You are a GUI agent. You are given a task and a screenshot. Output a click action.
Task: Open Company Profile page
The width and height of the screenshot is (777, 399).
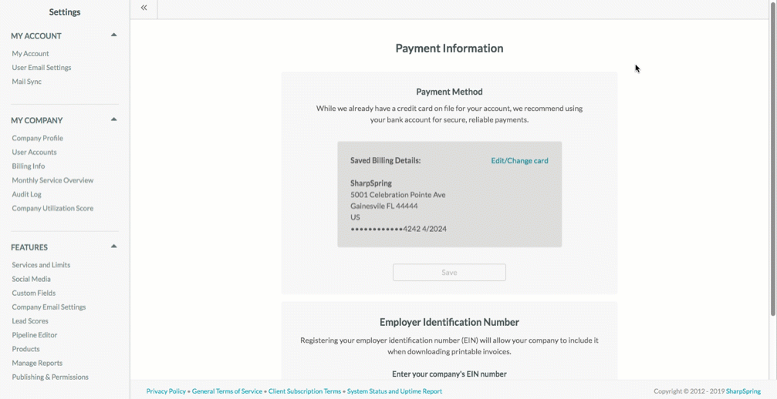pos(38,139)
